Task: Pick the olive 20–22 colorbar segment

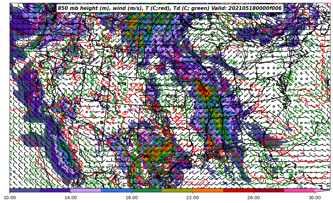Action: click(x=177, y=190)
